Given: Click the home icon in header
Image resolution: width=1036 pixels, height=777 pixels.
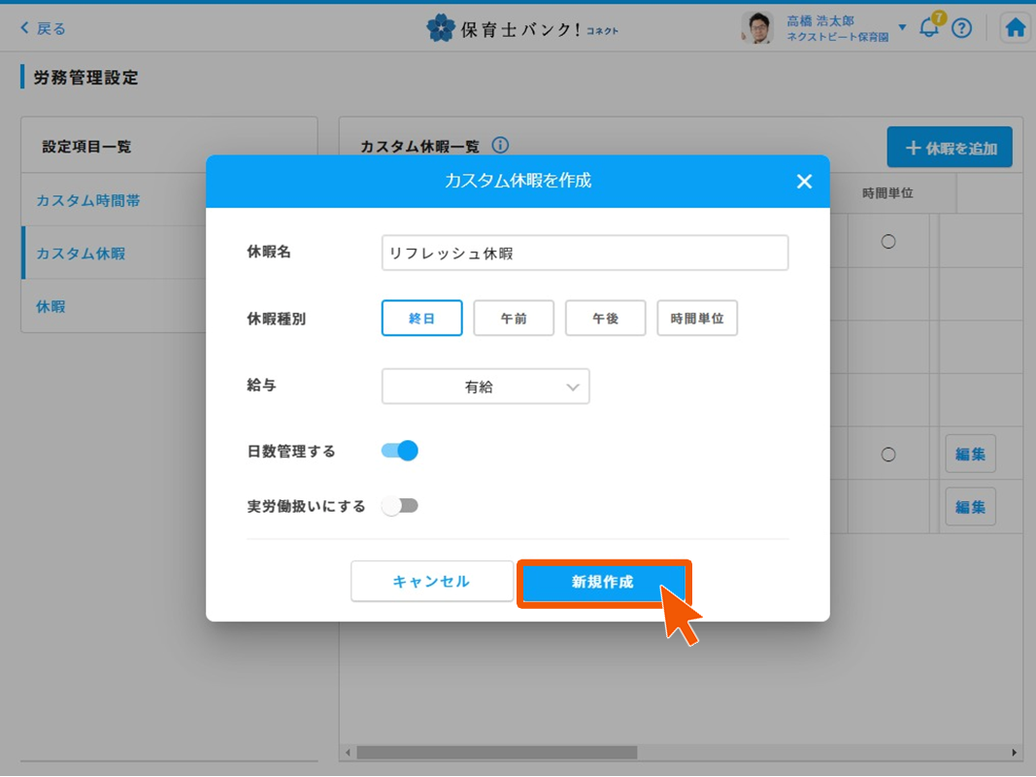Looking at the screenshot, I should [x=1015, y=28].
